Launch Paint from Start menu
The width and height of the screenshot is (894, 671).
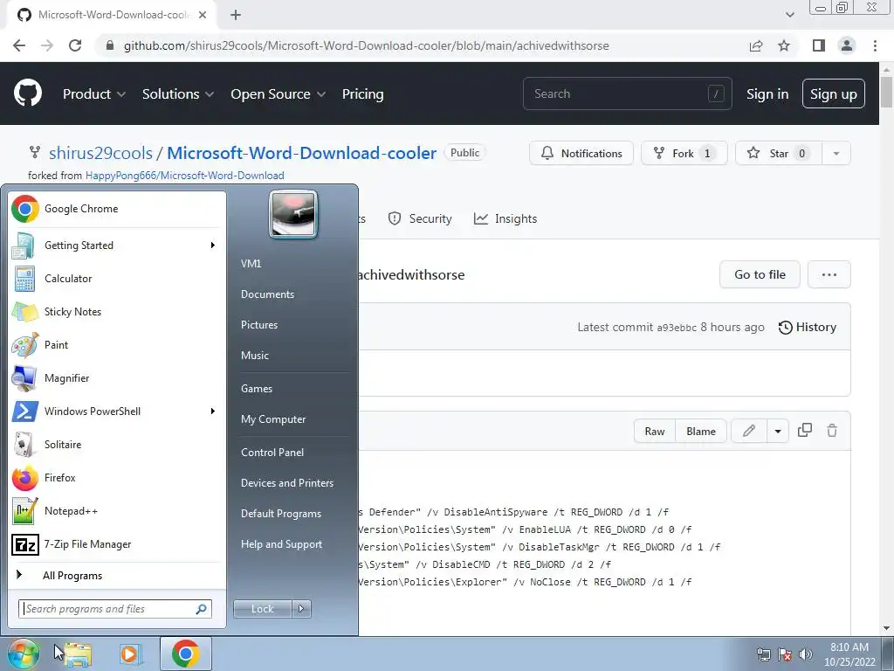tap(117, 344)
